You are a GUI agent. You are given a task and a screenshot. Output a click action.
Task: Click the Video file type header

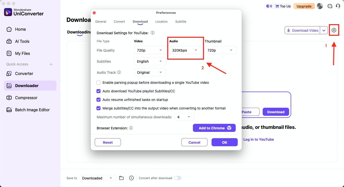coord(138,41)
